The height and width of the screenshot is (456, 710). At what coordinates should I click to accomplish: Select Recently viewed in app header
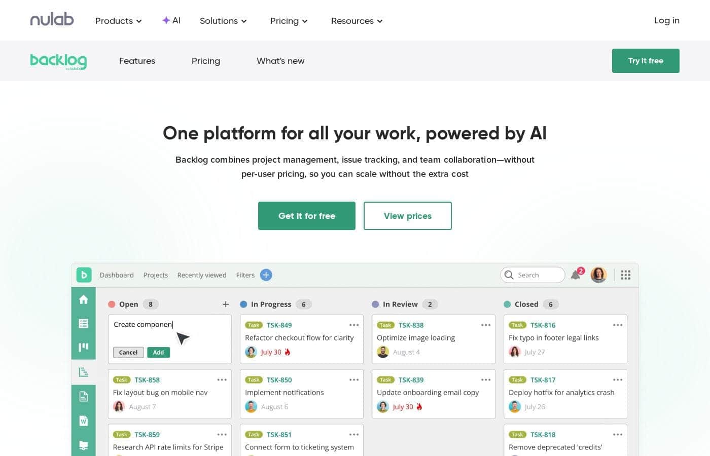[x=202, y=275]
